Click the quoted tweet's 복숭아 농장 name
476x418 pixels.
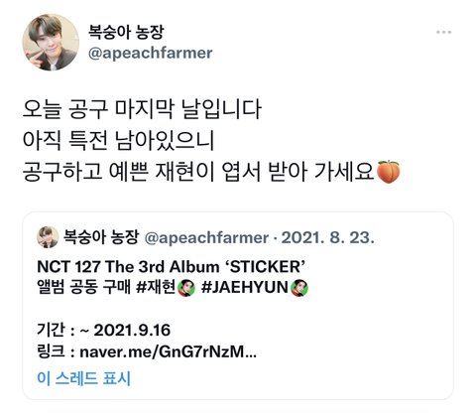101,237
